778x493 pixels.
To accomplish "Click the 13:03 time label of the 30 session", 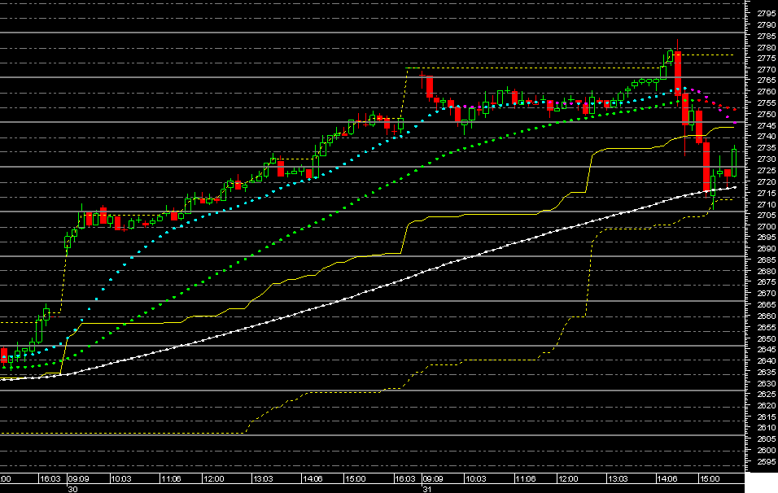I will pos(263,479).
